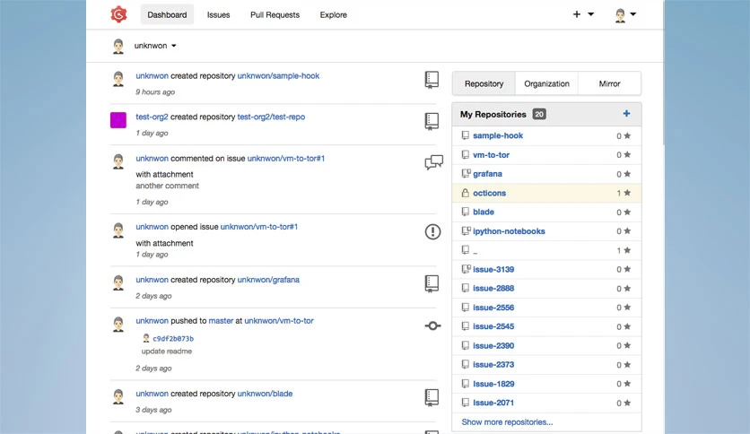The width and height of the screenshot is (750, 434).
Task: Open the commit c9df2b073b link
Action: tap(173, 339)
